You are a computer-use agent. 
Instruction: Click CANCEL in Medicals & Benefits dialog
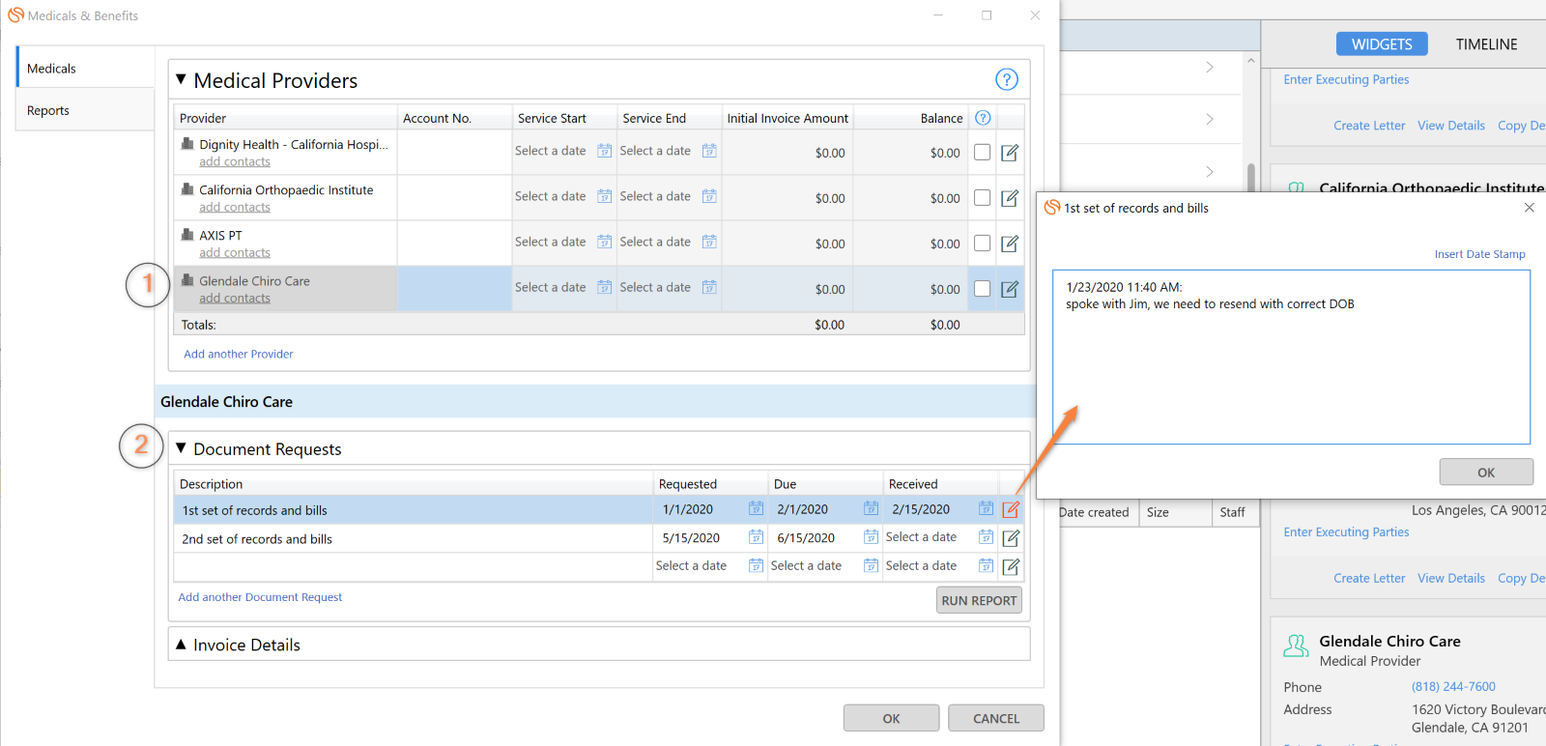coord(996,718)
